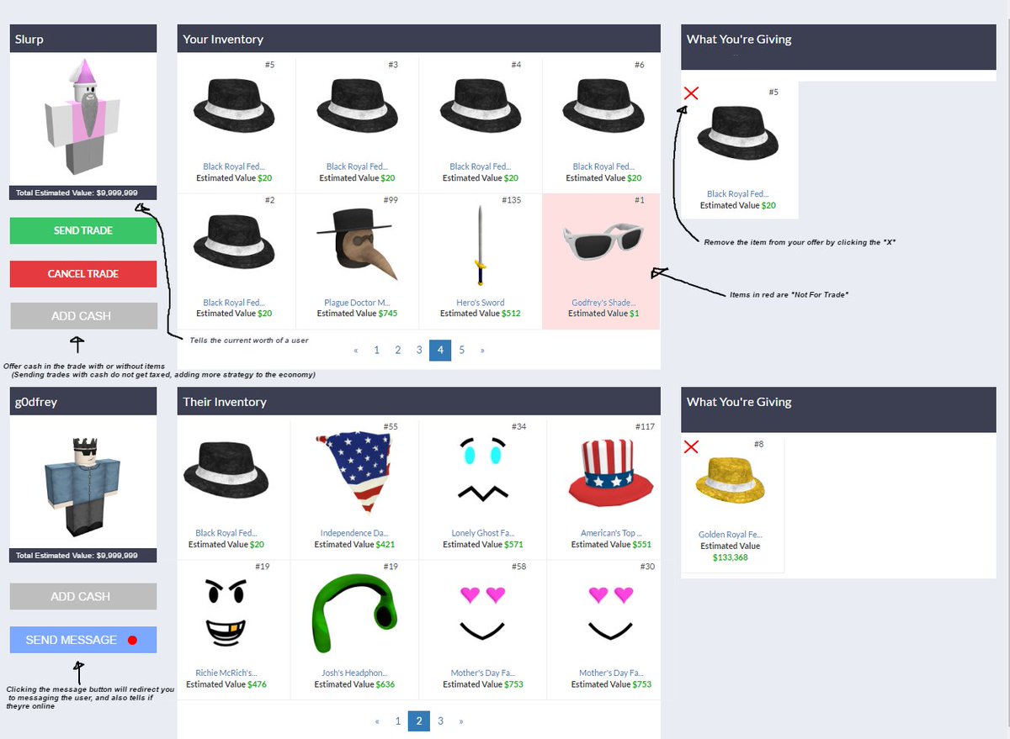1010x739 pixels.
Task: Select the Black Royal Fedora in their inventory
Action: tap(226, 471)
